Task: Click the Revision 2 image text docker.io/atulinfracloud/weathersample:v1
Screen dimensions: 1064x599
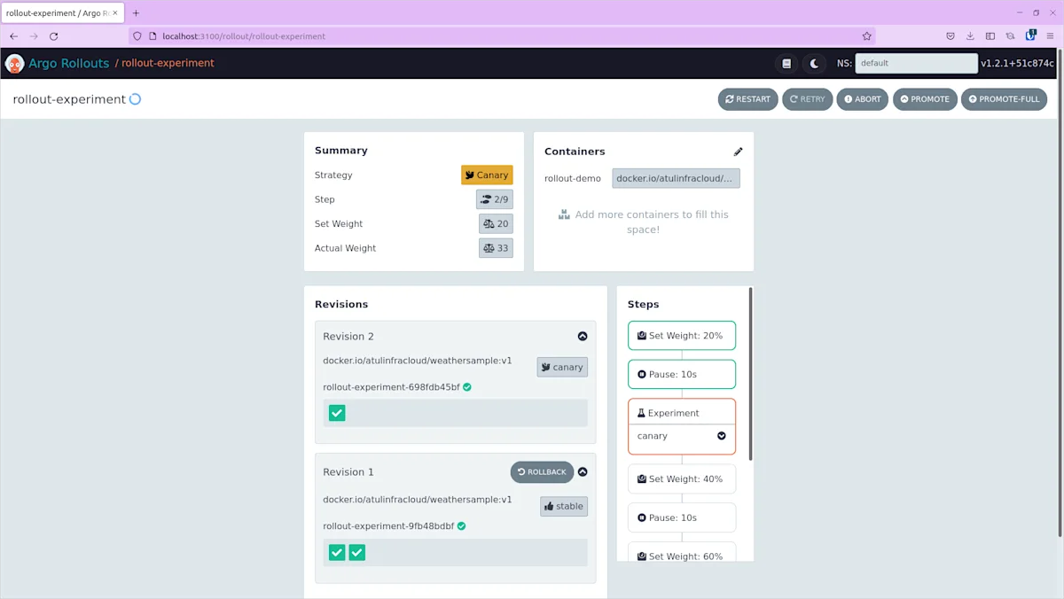Action: click(418, 361)
